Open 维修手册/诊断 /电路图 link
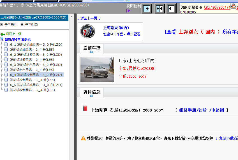 202,110
